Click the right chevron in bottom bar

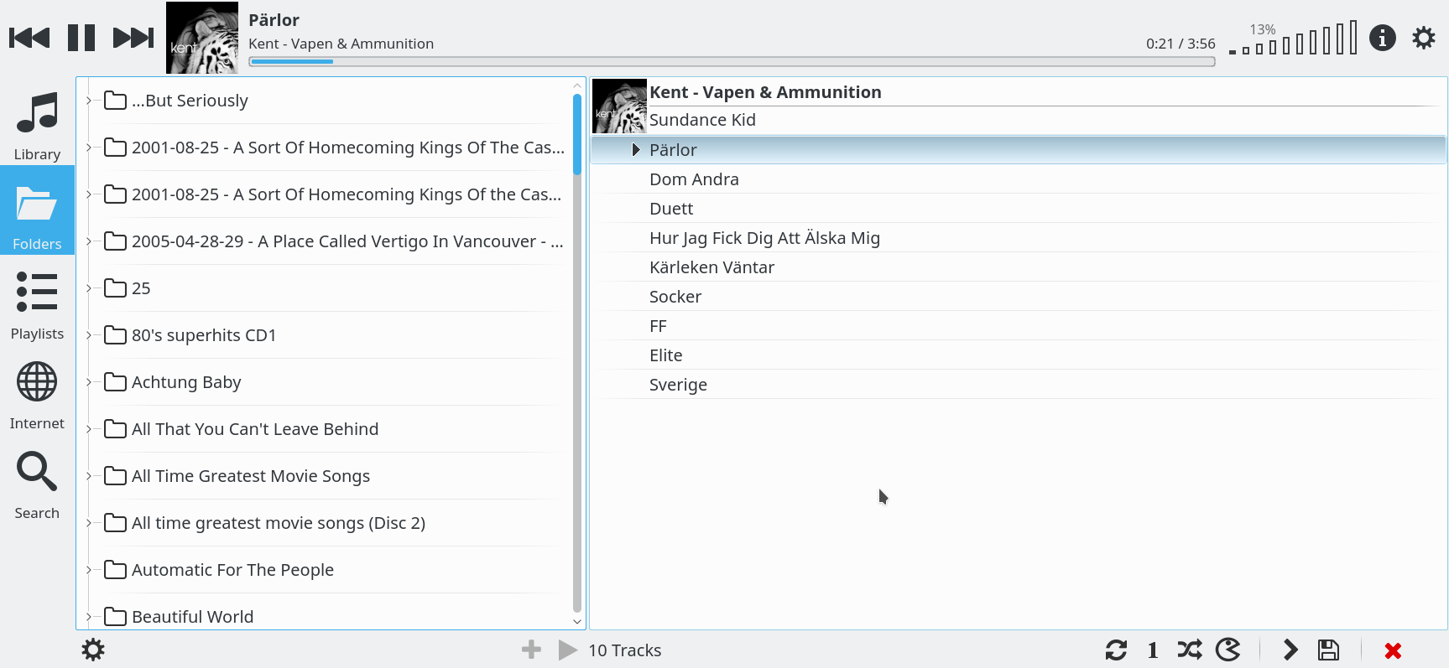[1290, 650]
